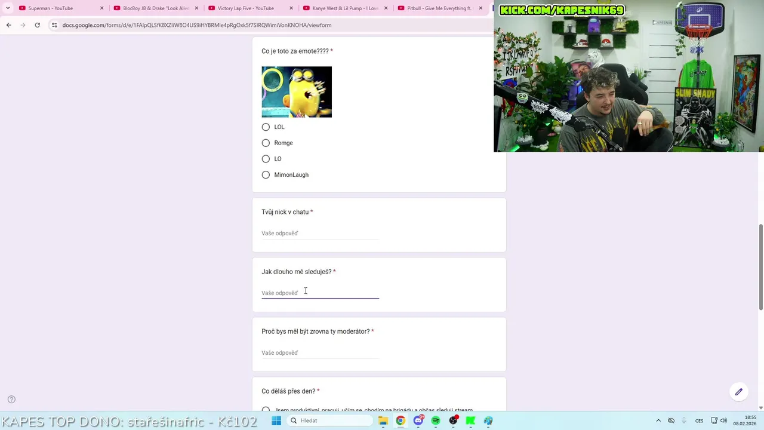Switch to the BlocBoy JB & Drake tab
764x430 pixels.
156,8
